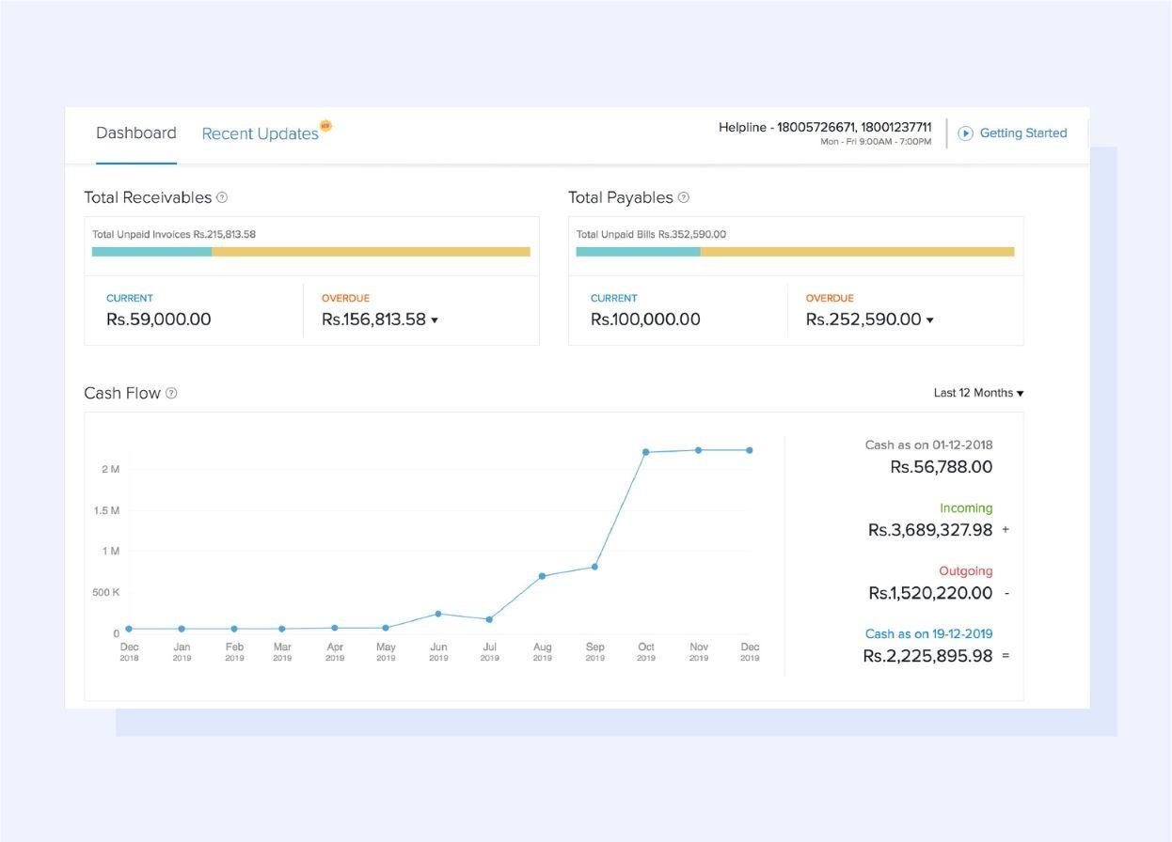Select the May 2019 data point on chart
1172x842 pixels.
coord(386,628)
